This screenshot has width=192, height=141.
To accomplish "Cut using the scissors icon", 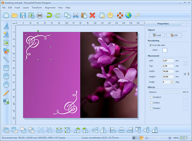I will [76, 15].
